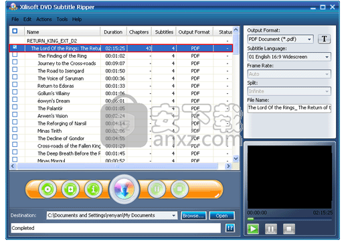Click the green info toolbar icon
Viewport: 346px width, 244px height.
click(x=93, y=189)
